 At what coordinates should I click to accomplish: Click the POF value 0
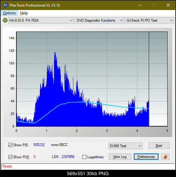point(35,157)
